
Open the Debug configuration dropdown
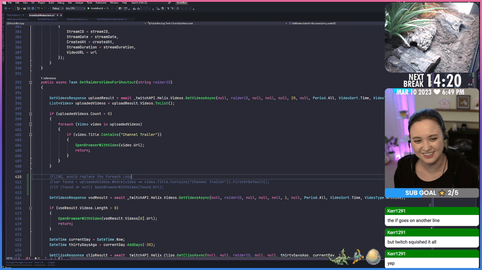point(58,8)
